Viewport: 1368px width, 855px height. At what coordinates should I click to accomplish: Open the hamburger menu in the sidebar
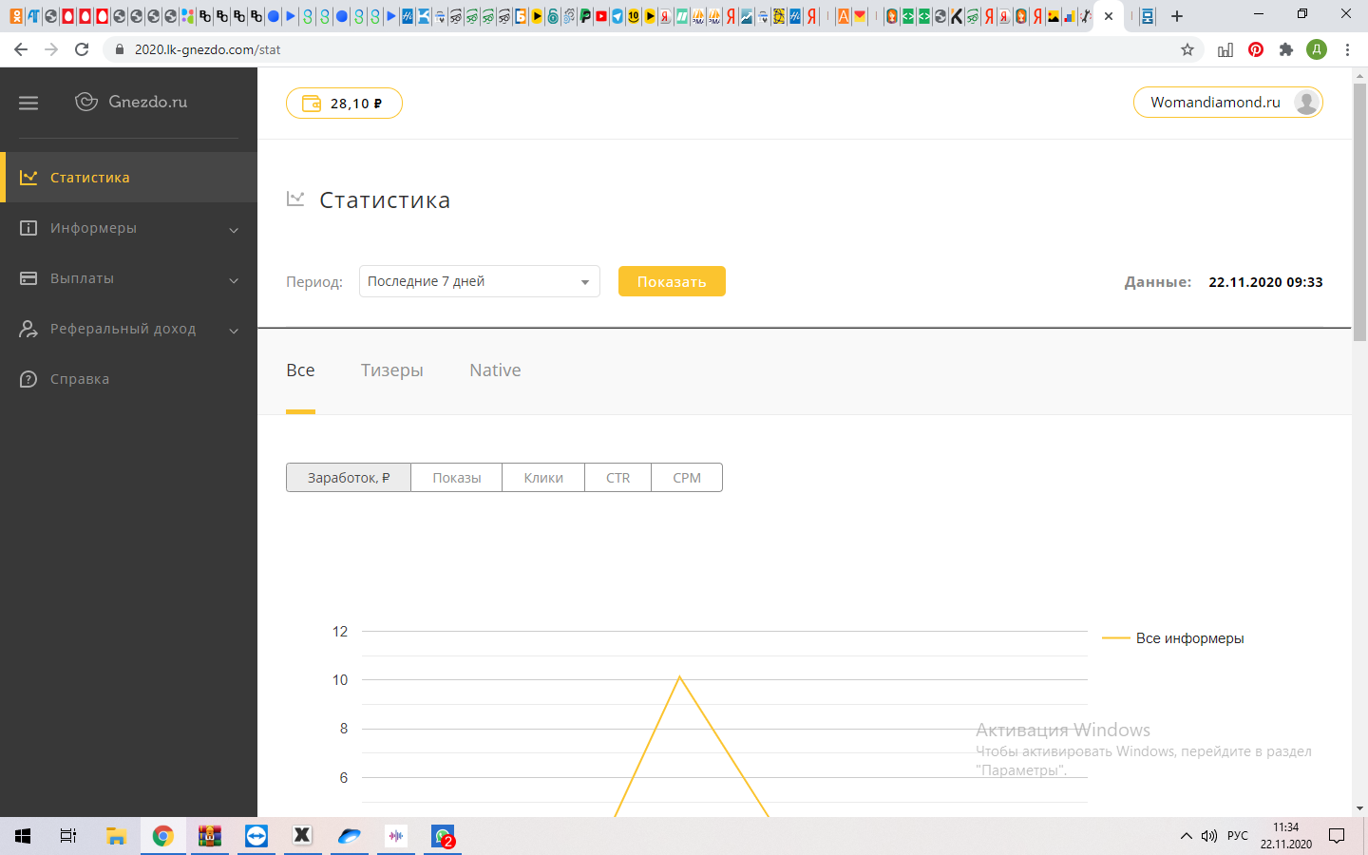click(x=28, y=103)
